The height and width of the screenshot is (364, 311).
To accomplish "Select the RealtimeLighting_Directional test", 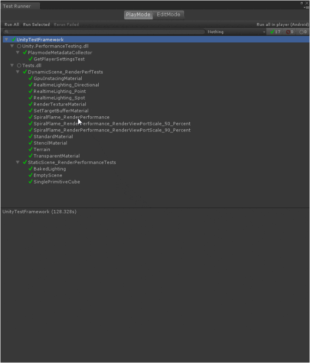I will coord(156,85).
